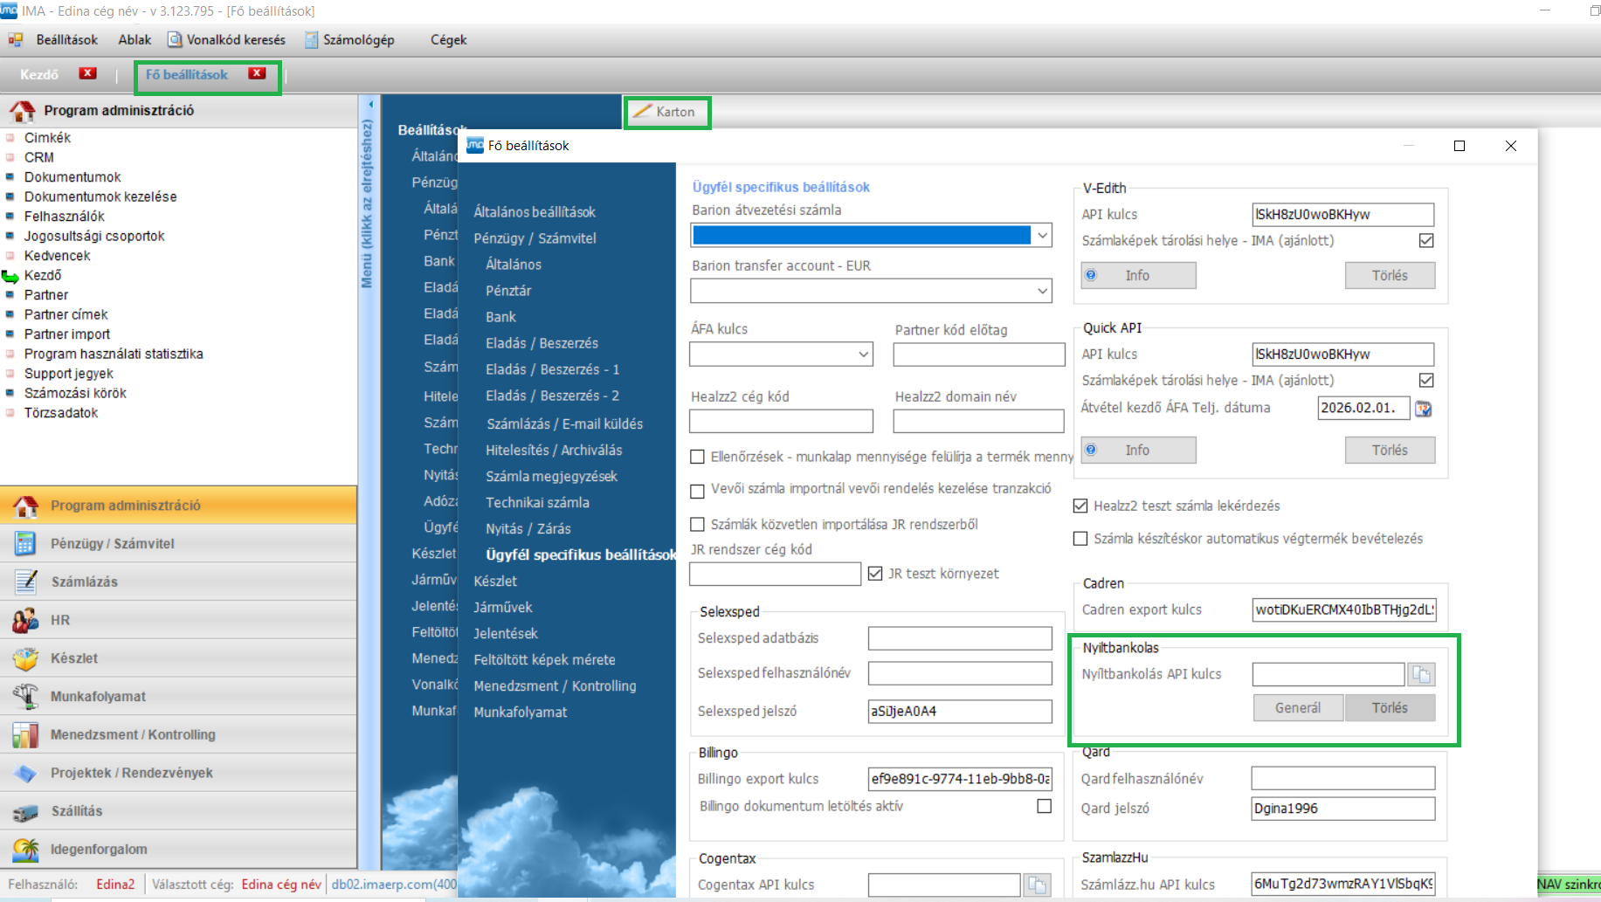The image size is (1601, 902).
Task: Expand the Barion átvezetési számla dropdown
Action: [x=1042, y=235]
